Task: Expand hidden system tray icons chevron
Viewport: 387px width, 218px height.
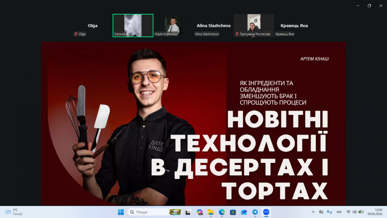Action: point(313,212)
